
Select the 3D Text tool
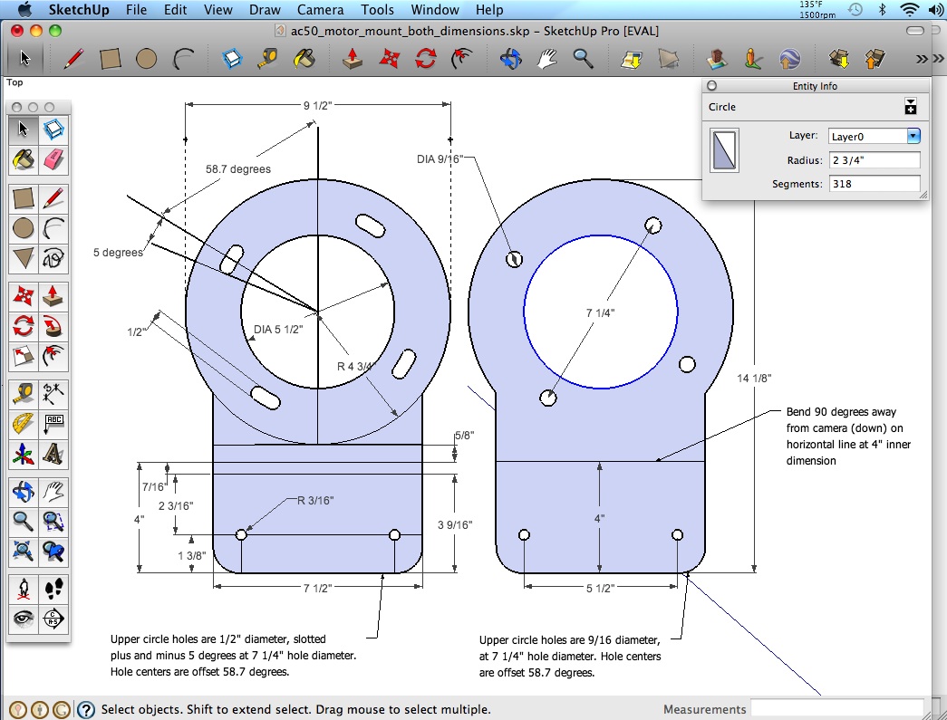[x=54, y=453]
